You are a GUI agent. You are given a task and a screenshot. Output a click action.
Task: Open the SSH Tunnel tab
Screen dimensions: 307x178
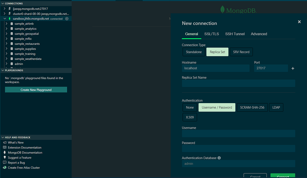[x=235, y=34]
